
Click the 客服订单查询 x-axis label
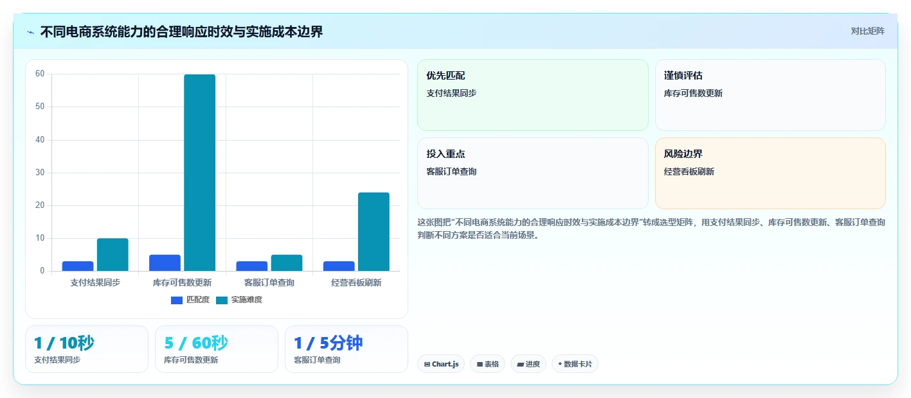tap(269, 282)
